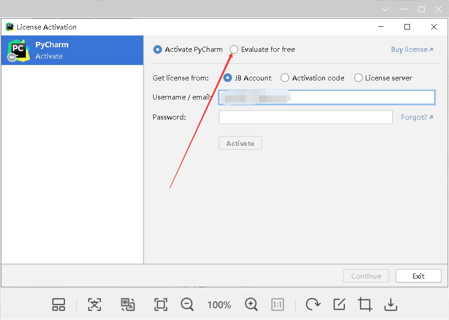Click the 100% zoom level text
449x320 pixels.
coord(220,305)
